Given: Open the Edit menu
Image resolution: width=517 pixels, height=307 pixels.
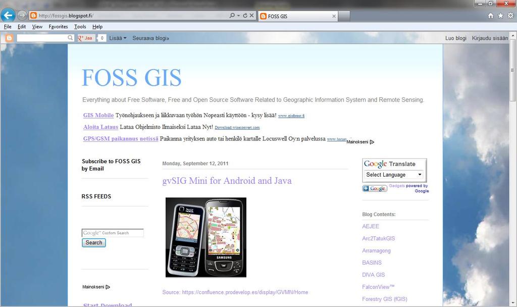Looking at the screenshot, I should pyautogui.click(x=22, y=27).
